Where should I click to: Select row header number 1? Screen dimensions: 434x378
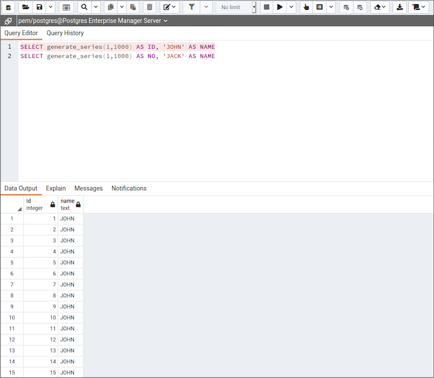[12, 219]
